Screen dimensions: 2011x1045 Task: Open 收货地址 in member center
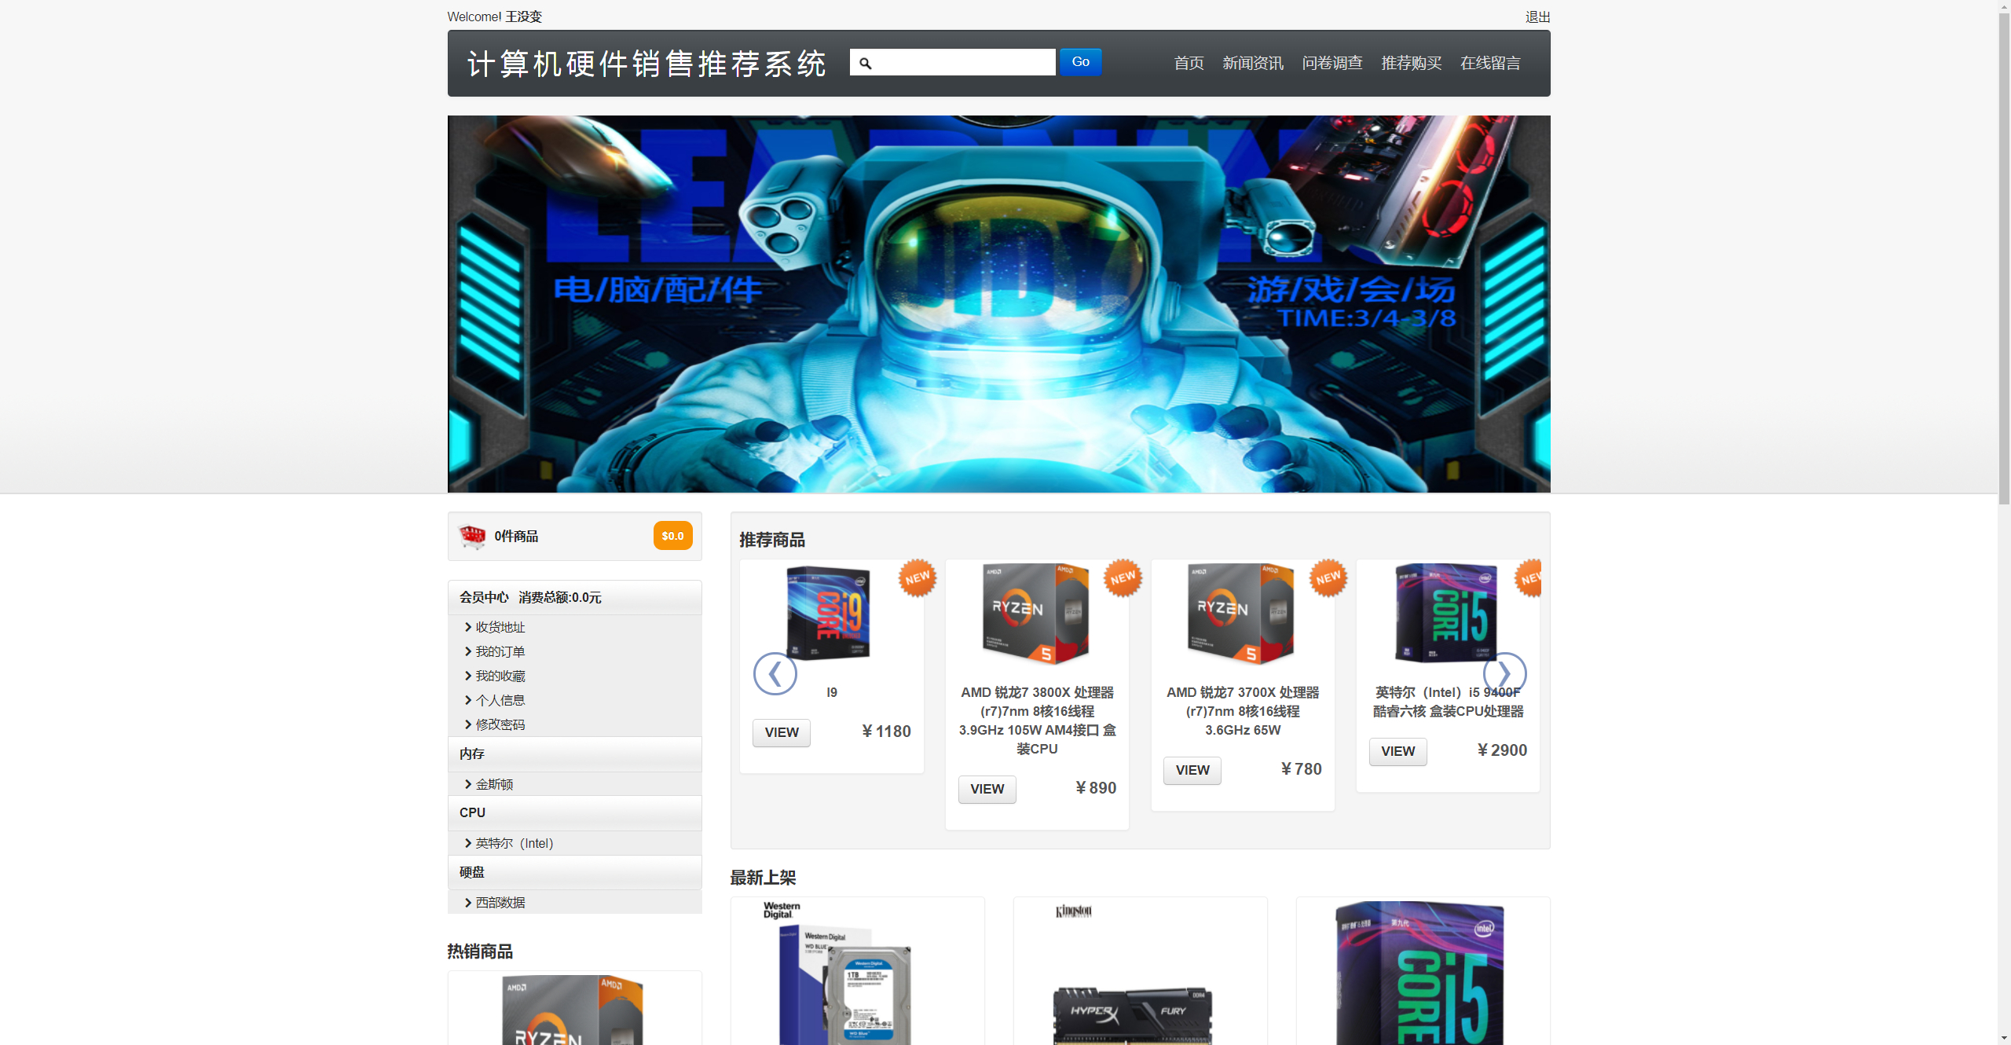(500, 627)
